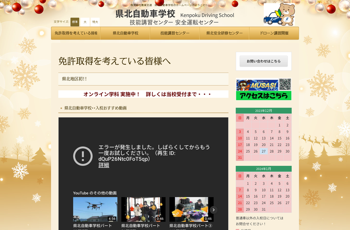Viewport: 350px width, 230px height.
Task: Click the 2024年1月 calendar header
Action: [264, 169]
